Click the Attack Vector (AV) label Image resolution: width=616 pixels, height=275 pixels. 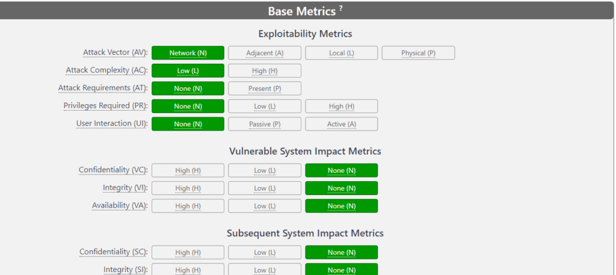(115, 52)
